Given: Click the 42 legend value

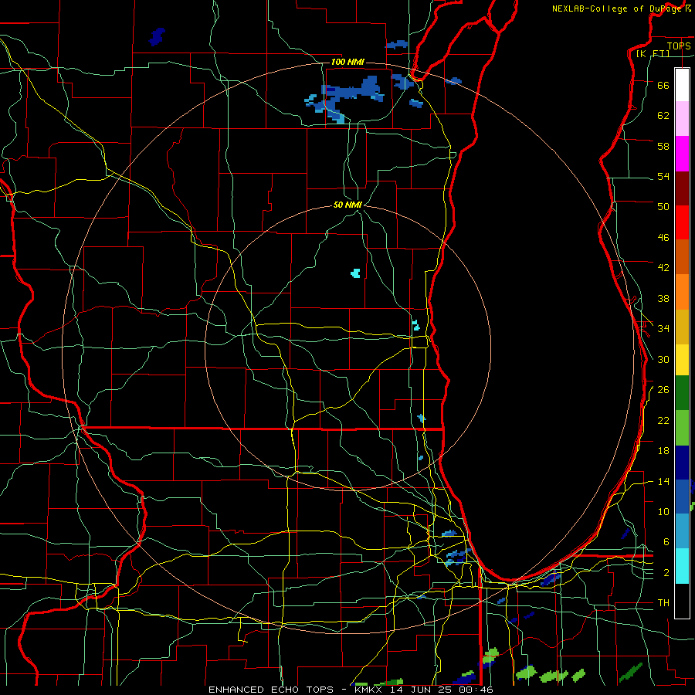Looking at the screenshot, I should pyautogui.click(x=663, y=268).
